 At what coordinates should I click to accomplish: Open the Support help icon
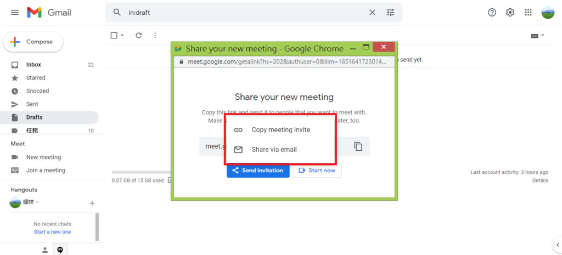tap(492, 12)
